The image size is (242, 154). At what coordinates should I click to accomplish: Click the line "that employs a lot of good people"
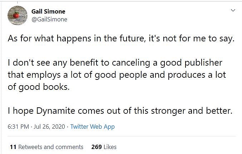(115, 75)
